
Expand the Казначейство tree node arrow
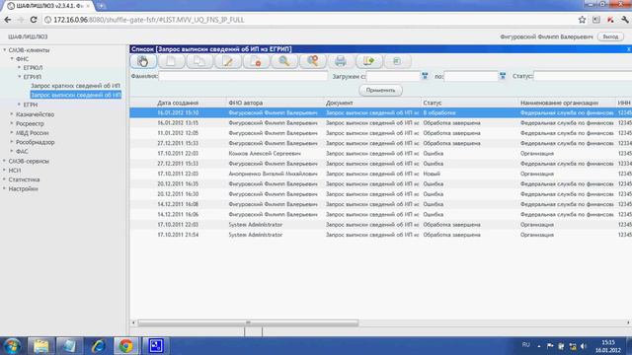[12, 114]
